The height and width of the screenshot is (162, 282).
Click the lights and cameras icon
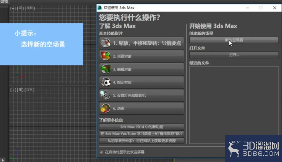click(105, 95)
